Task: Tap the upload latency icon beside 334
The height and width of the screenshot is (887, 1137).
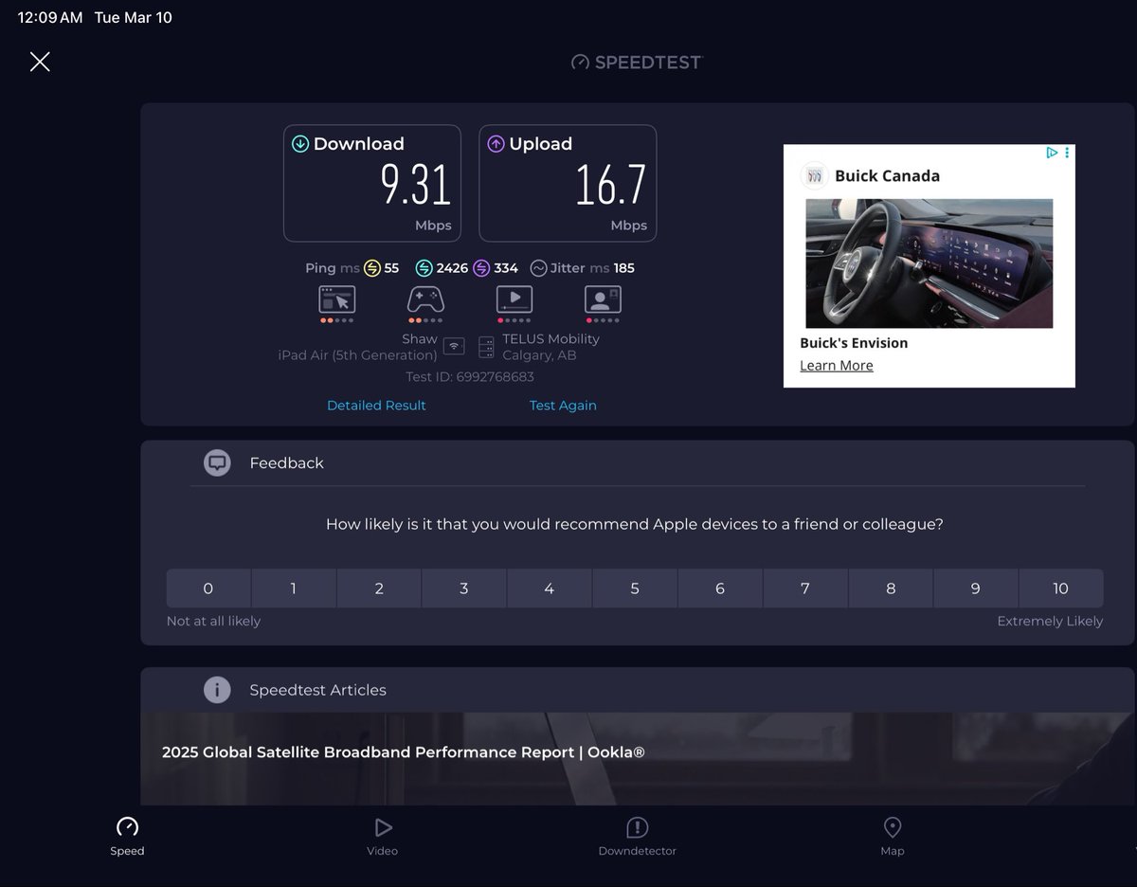Action: tap(481, 268)
